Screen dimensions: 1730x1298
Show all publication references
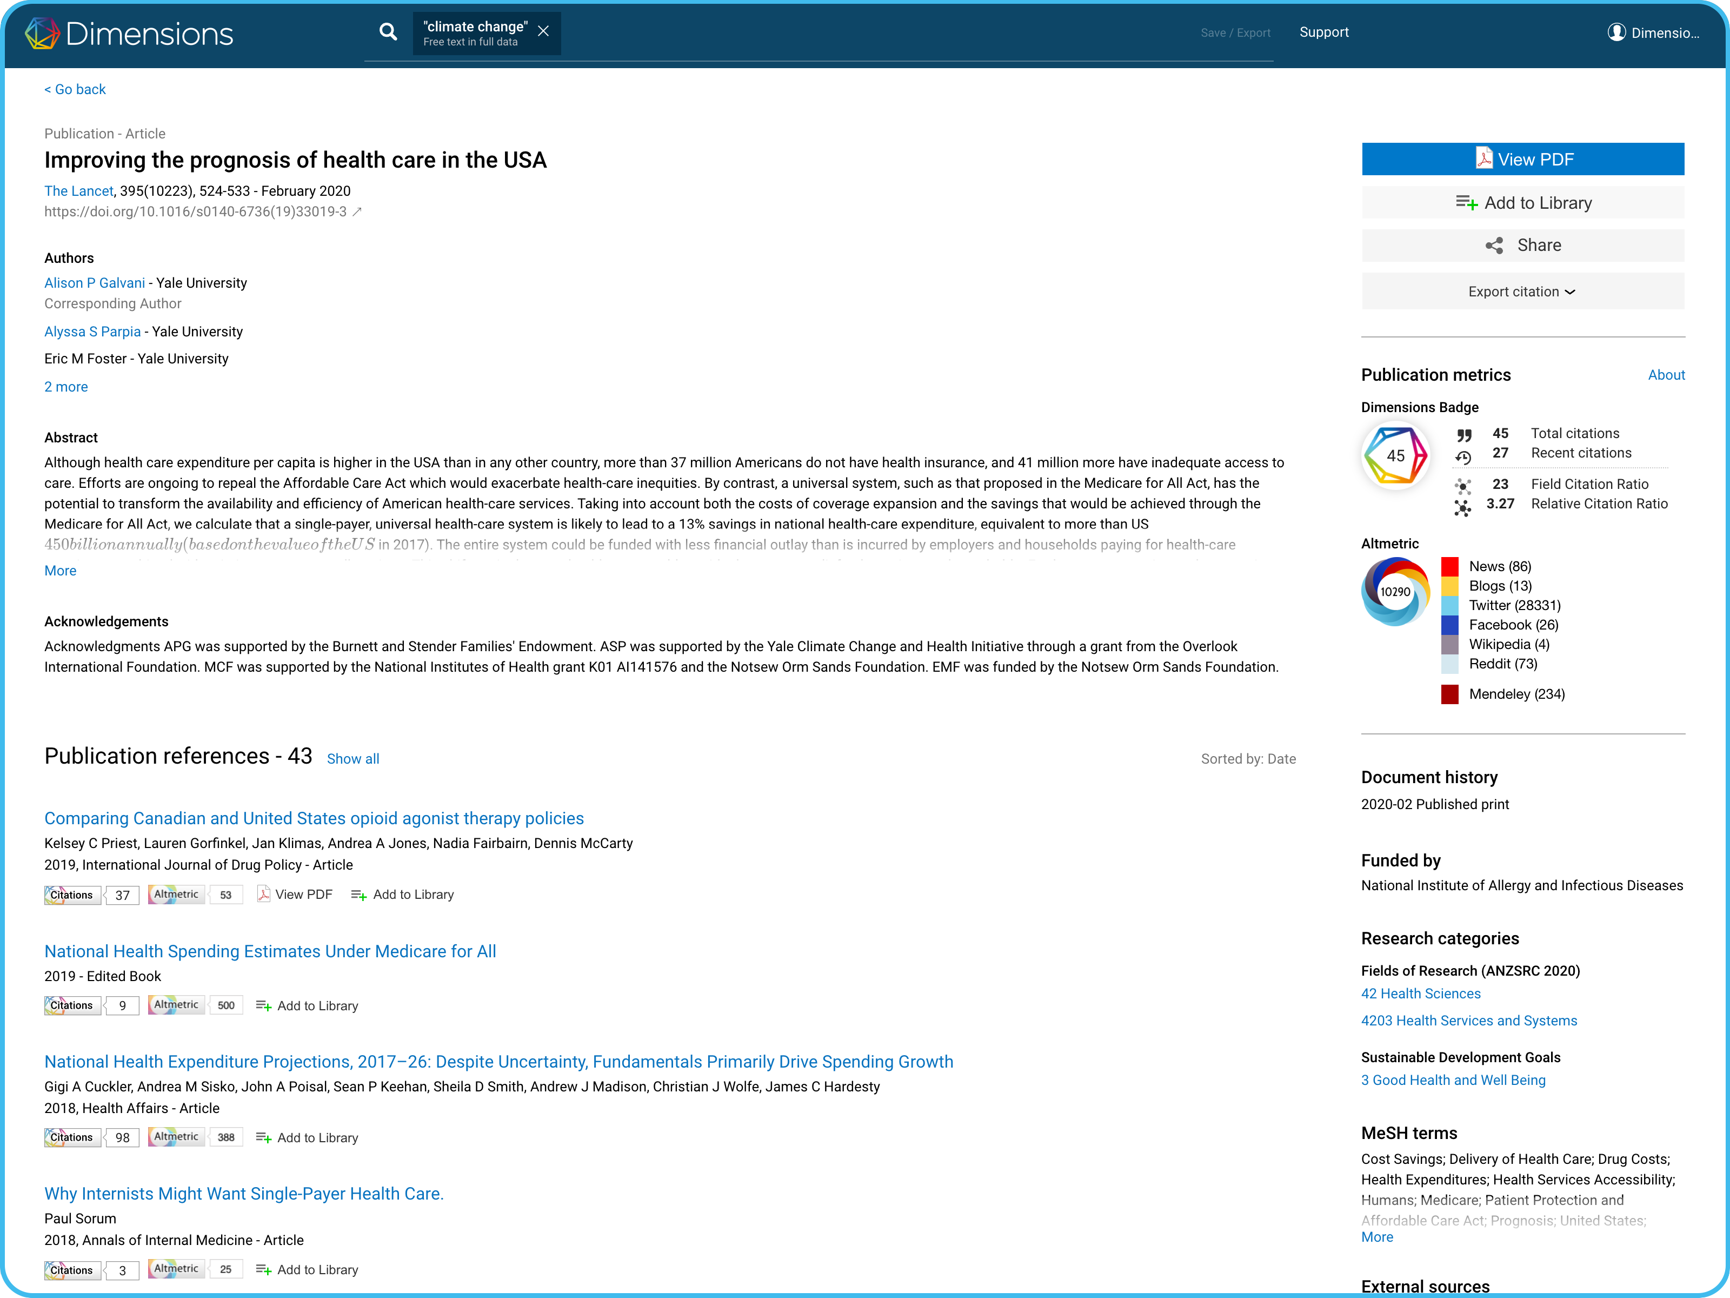coord(352,759)
